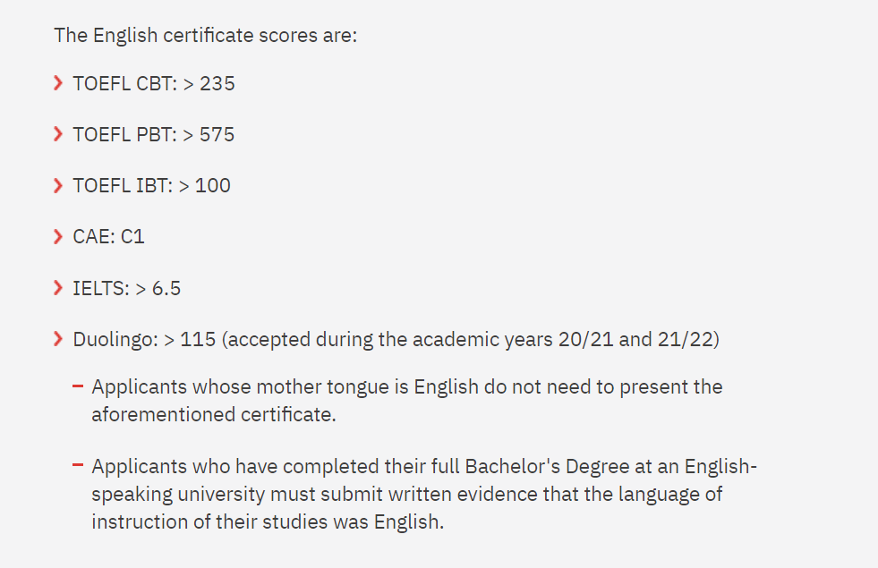
Task: Click the red dash before mother tongue note
Action: [78, 386]
